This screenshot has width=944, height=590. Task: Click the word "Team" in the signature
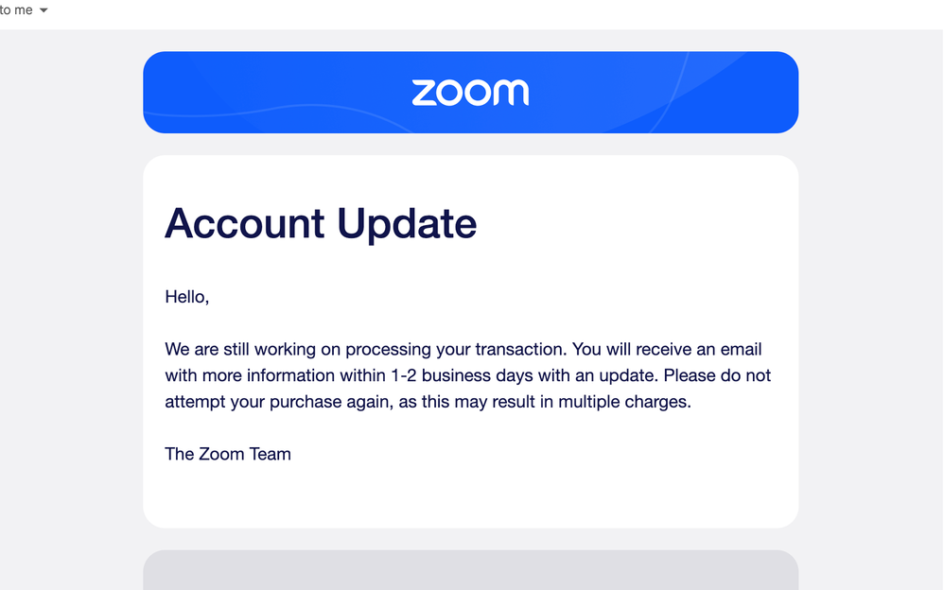coord(270,454)
